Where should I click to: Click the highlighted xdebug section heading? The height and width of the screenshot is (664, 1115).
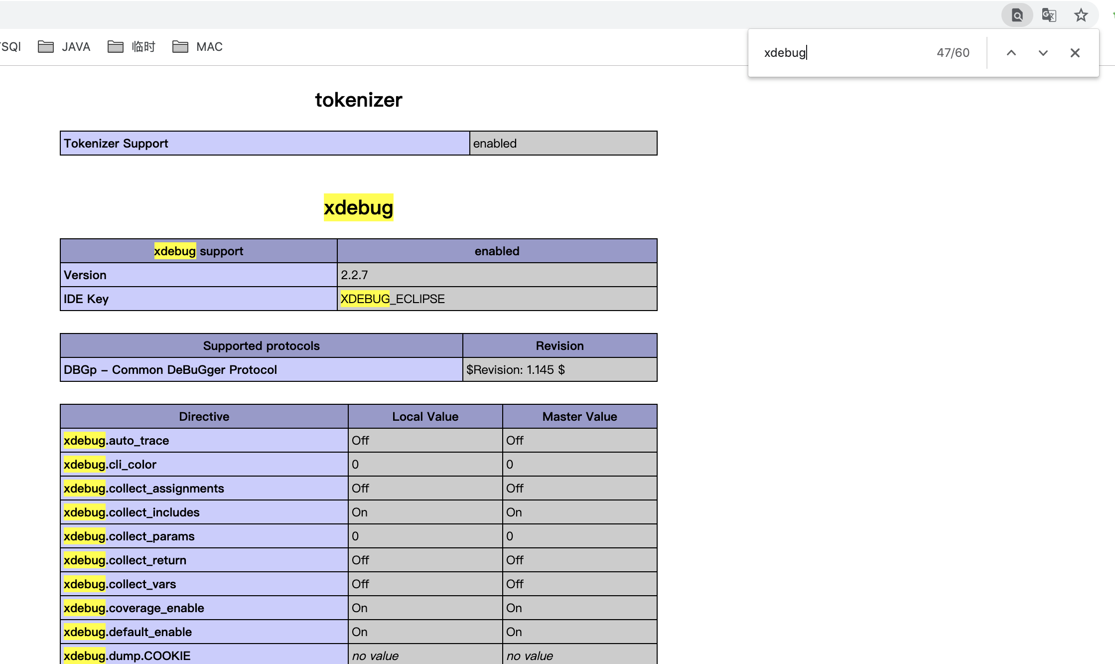pos(358,207)
